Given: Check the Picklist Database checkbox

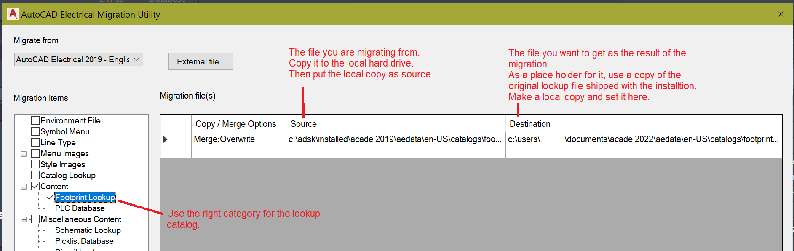Looking at the screenshot, I should point(50,241).
